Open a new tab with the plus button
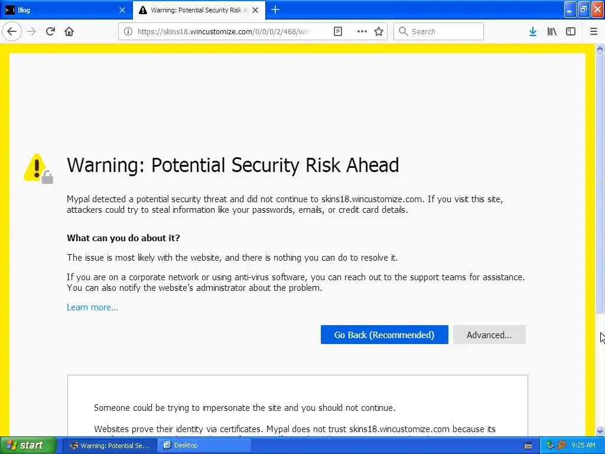 click(x=275, y=9)
